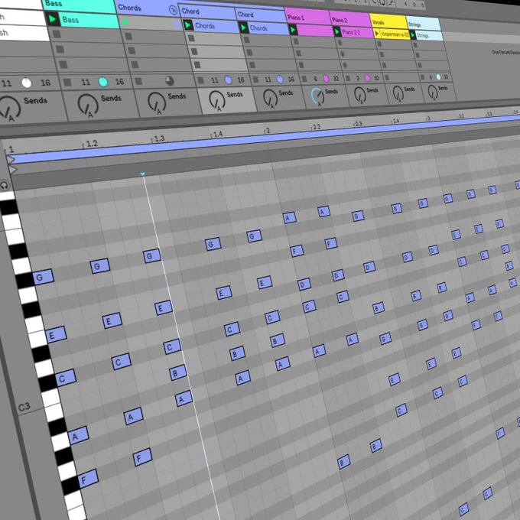Stop clips on the Piano 2 track
The image size is (520, 520).
(347, 78)
